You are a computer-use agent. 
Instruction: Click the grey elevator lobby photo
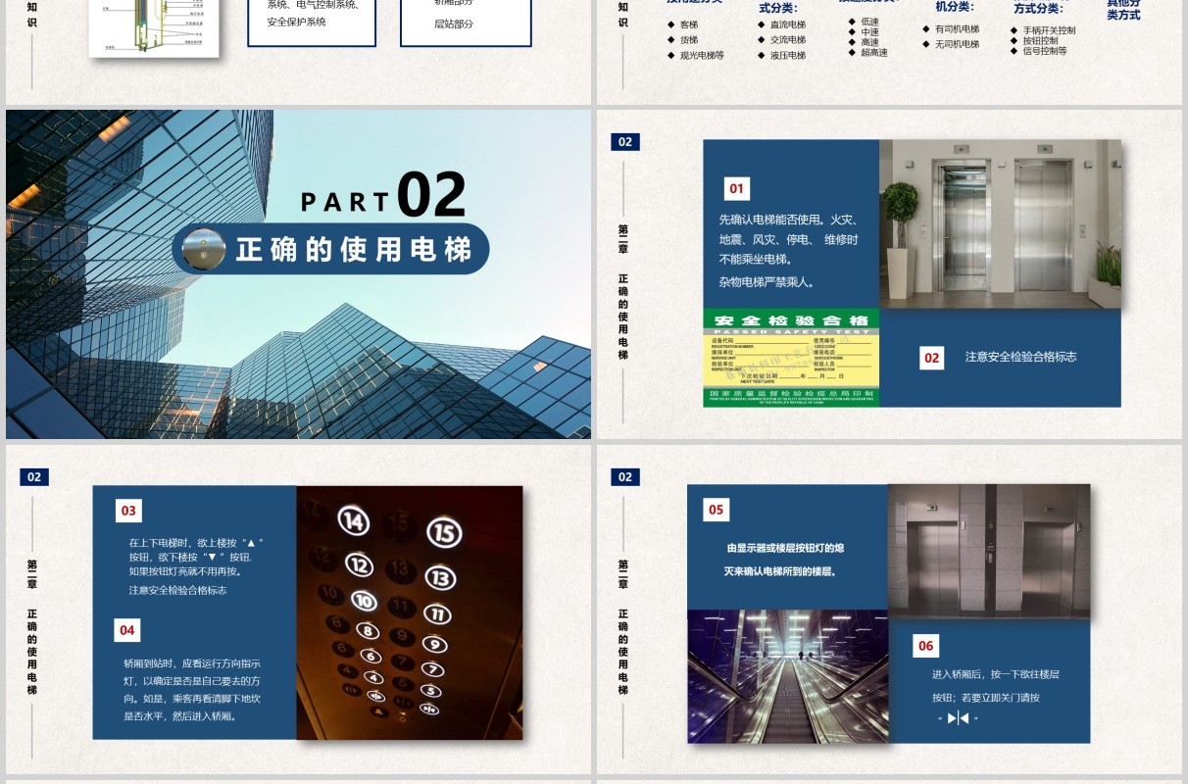pos(989,552)
